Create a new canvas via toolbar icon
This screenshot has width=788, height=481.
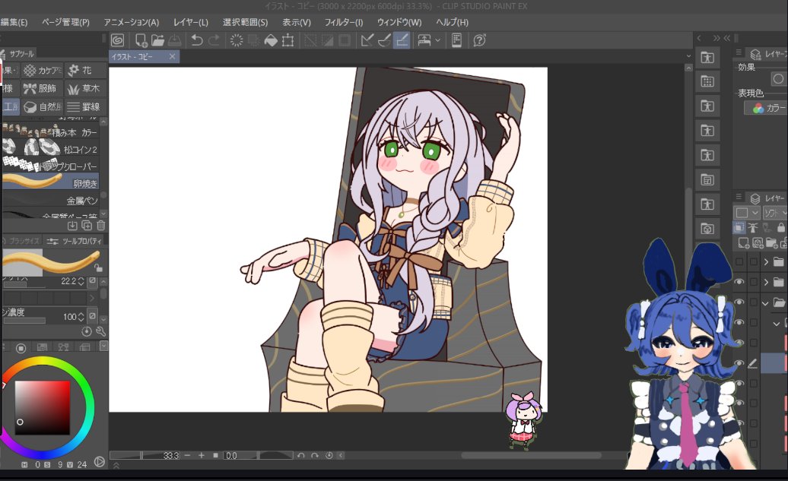(x=141, y=40)
